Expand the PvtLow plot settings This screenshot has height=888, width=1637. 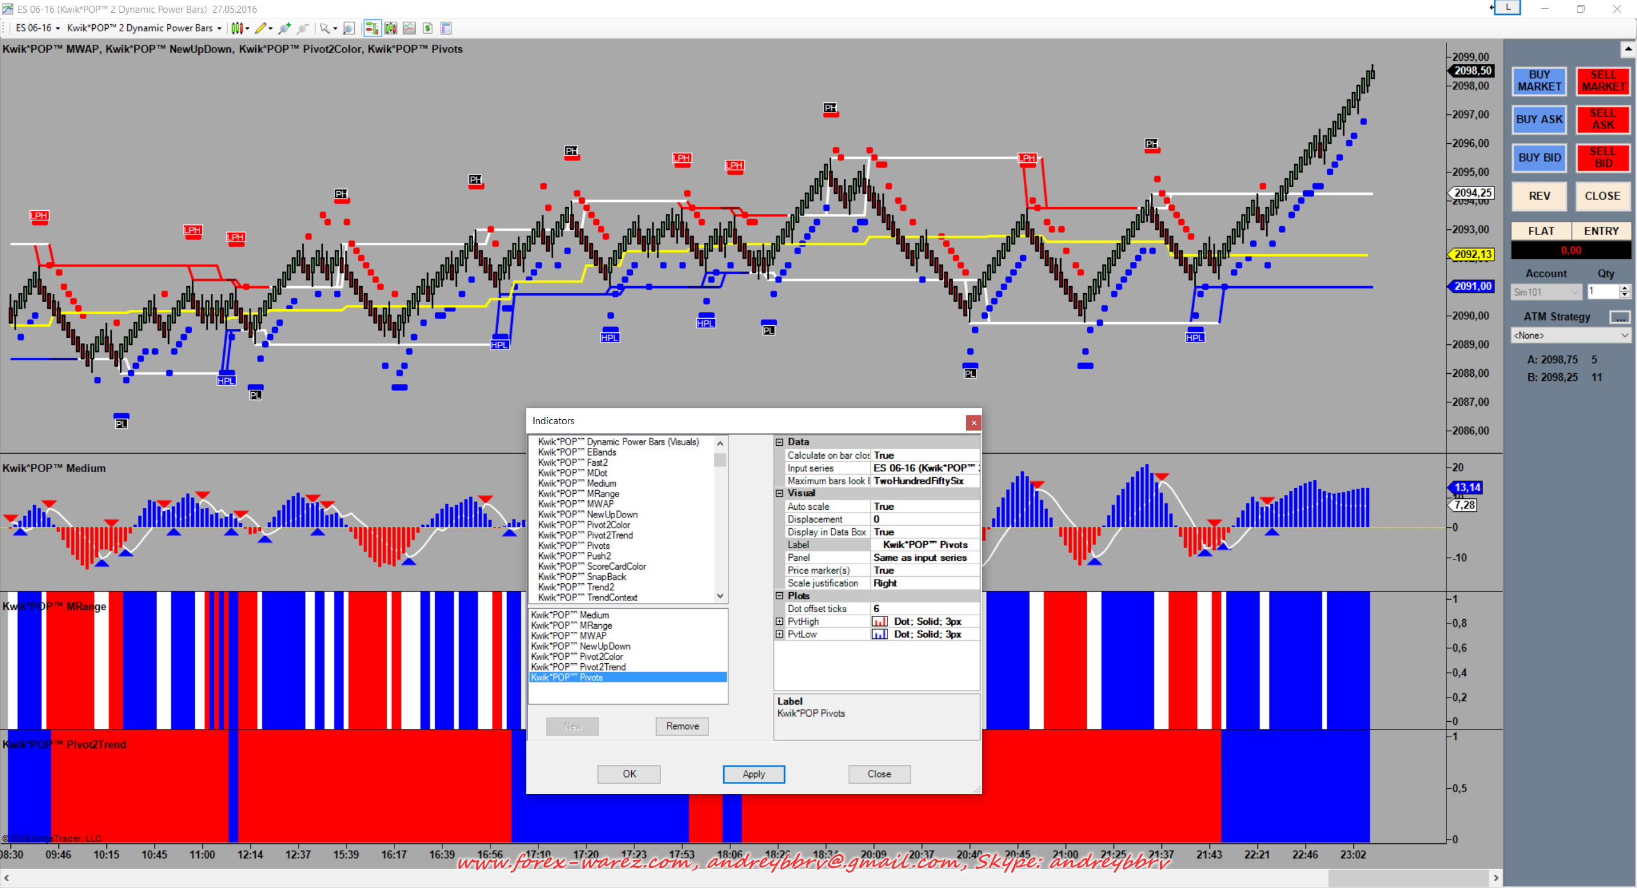[779, 634]
